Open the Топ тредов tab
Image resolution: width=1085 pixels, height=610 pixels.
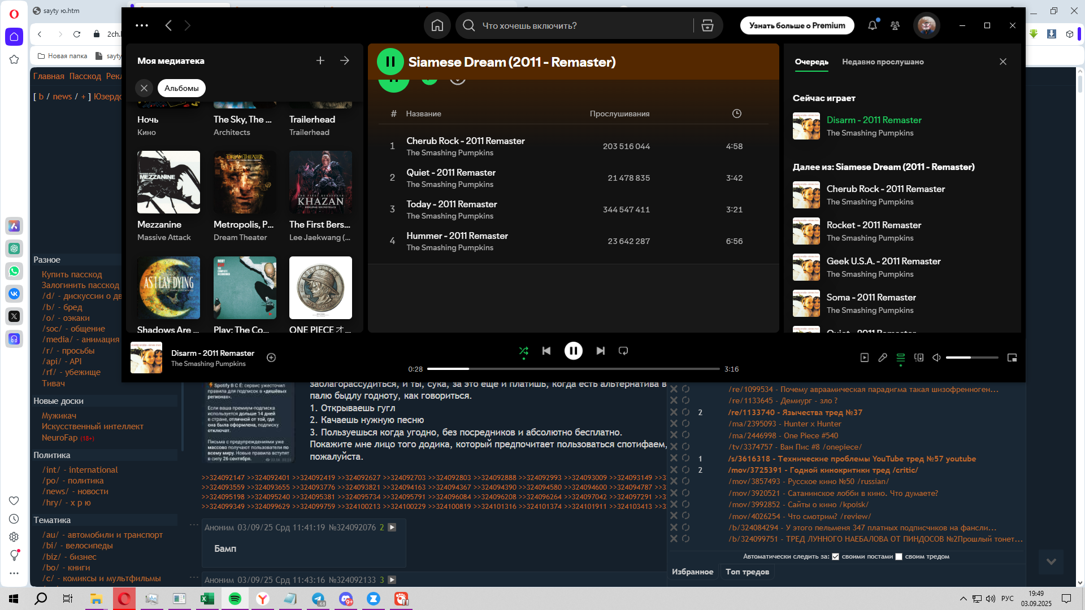pyautogui.click(x=747, y=572)
